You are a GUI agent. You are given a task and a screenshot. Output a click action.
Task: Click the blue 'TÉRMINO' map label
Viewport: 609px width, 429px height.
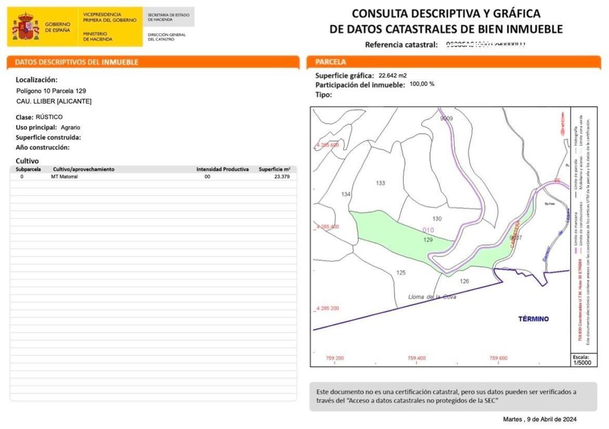534,319
